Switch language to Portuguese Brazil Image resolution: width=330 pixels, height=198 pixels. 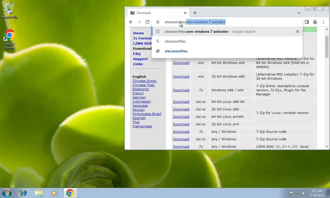coord(147,114)
